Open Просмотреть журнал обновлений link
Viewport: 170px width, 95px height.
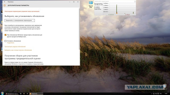point(15,46)
